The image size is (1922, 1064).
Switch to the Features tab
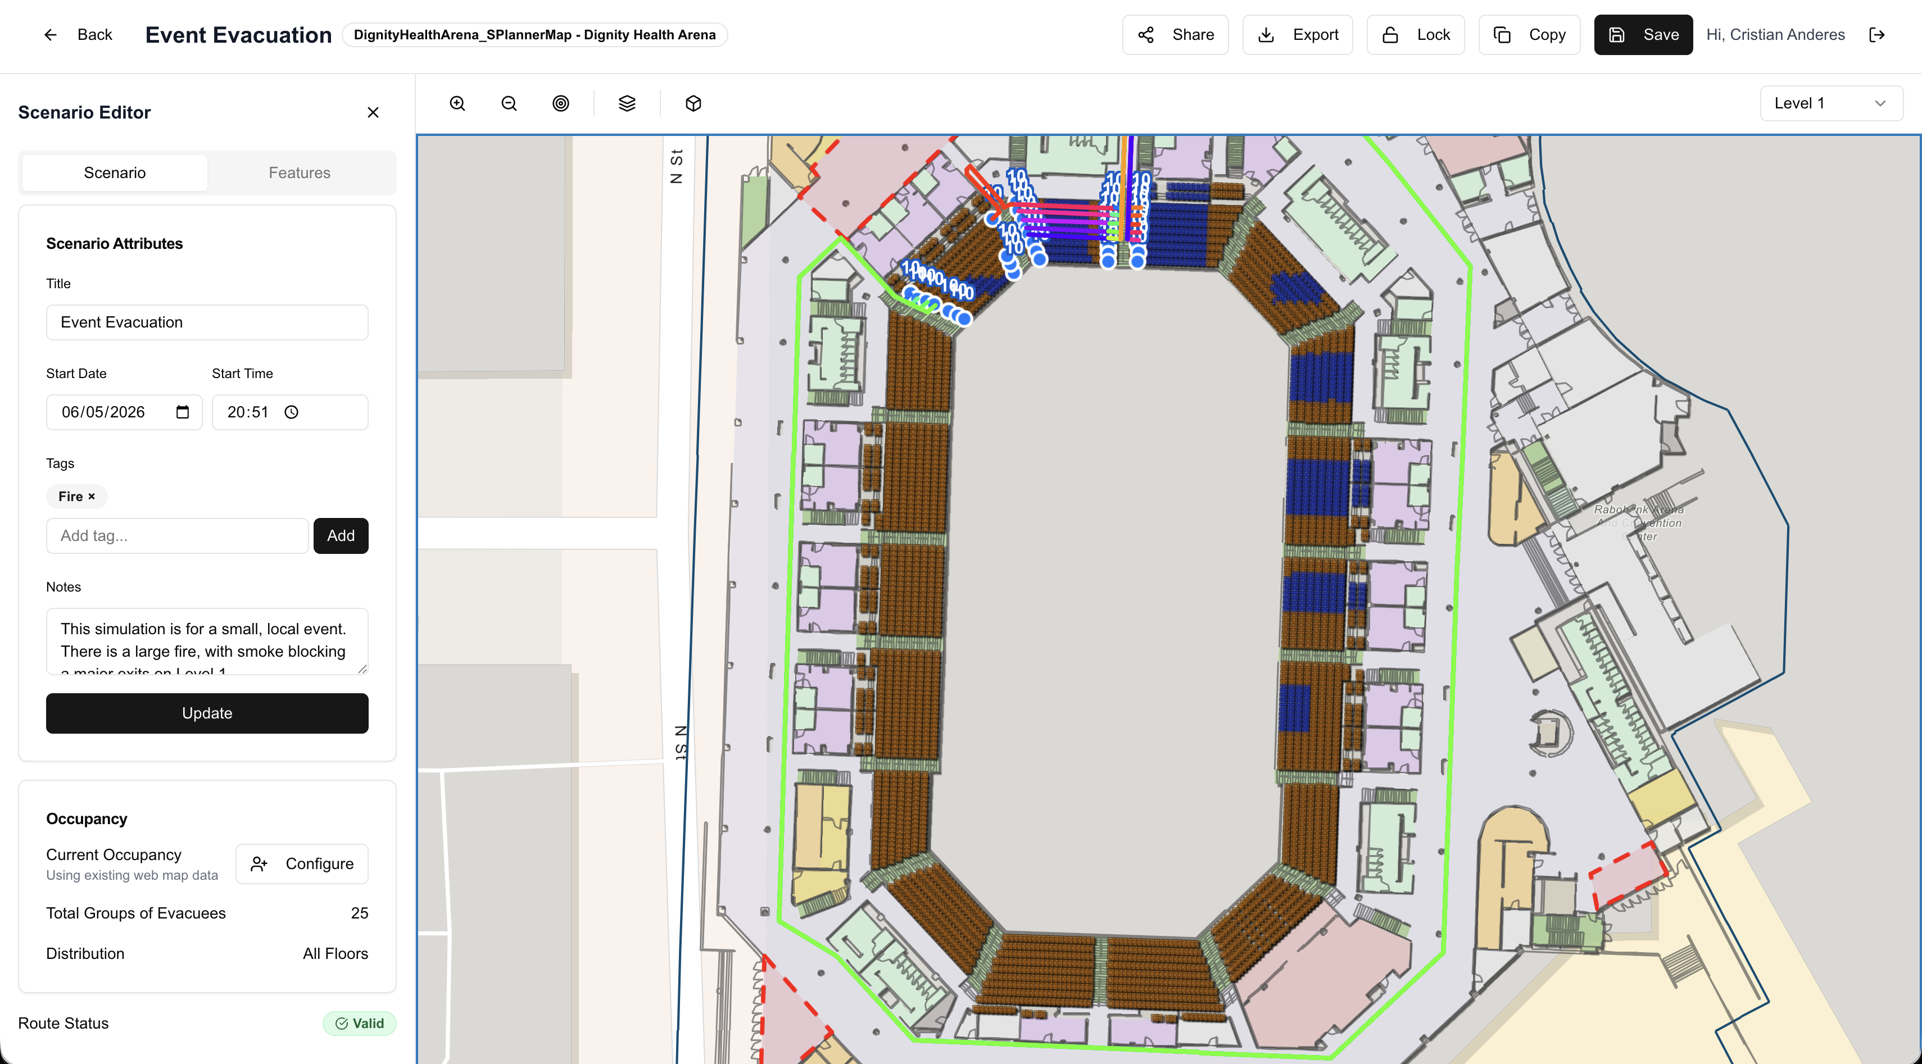coord(299,173)
